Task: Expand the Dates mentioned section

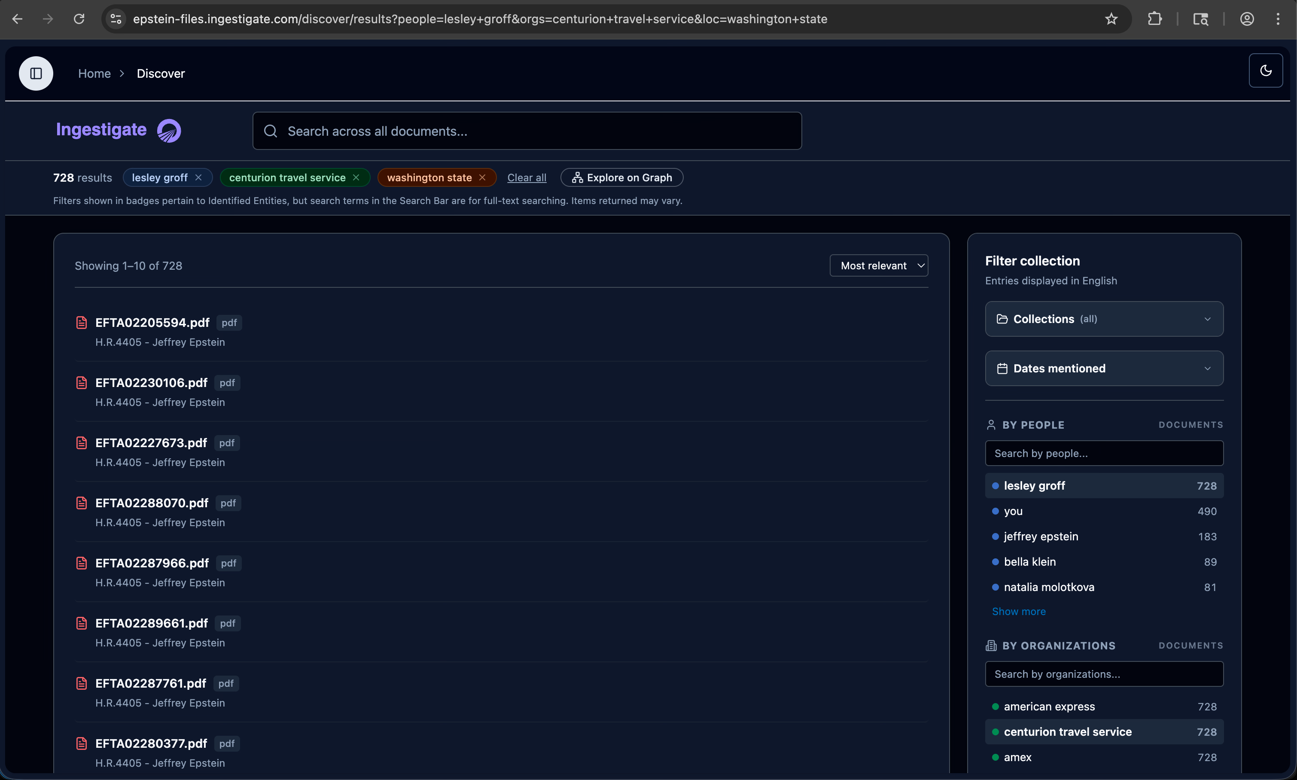Action: coord(1207,368)
